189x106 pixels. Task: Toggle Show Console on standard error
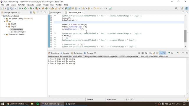[164, 53]
